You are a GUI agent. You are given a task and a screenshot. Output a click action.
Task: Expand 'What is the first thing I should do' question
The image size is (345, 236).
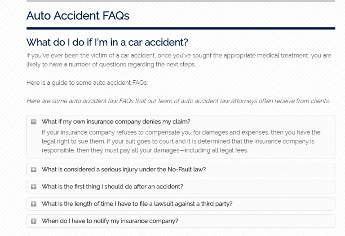tap(112, 187)
